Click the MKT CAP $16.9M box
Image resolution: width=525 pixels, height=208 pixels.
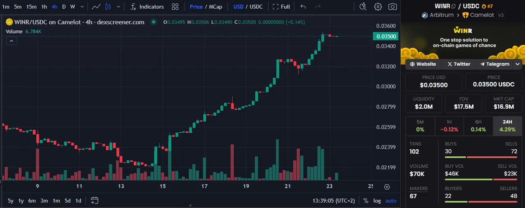504,103
